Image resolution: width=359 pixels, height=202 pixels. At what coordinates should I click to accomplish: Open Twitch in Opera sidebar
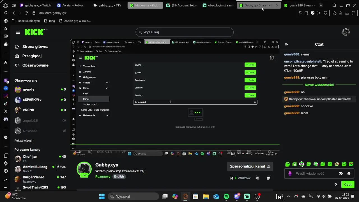tap(6, 81)
